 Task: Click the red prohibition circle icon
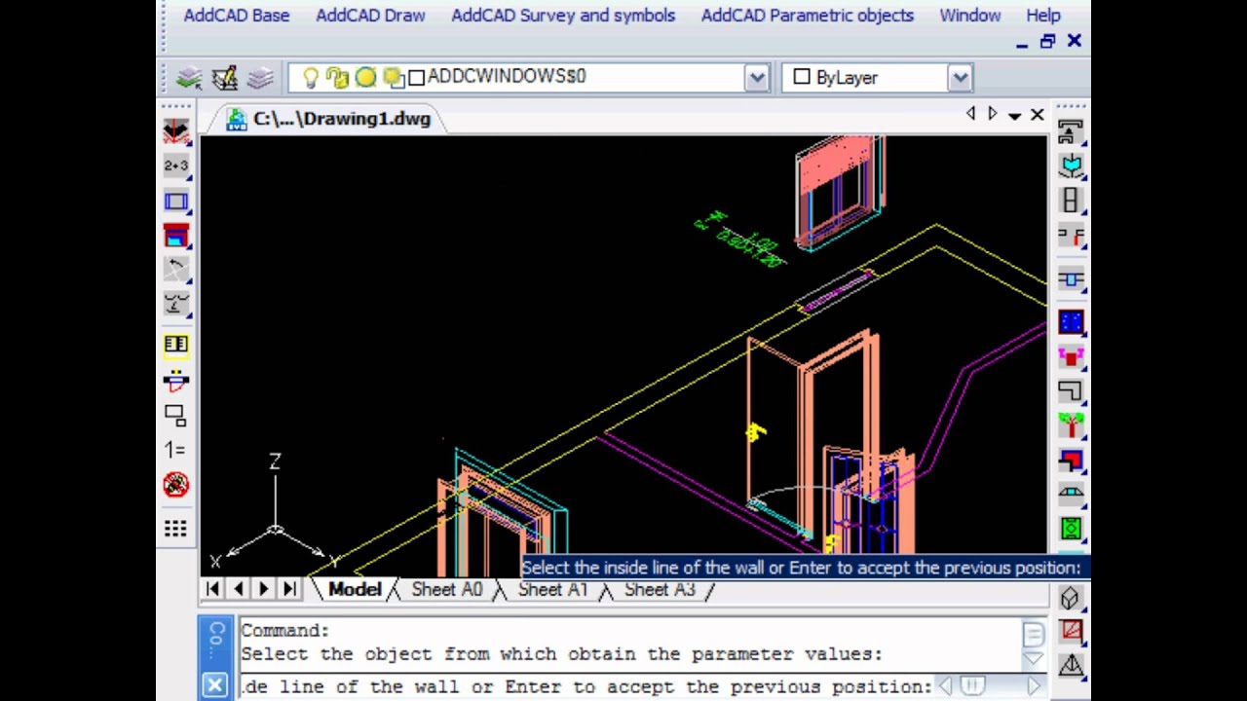click(x=176, y=484)
